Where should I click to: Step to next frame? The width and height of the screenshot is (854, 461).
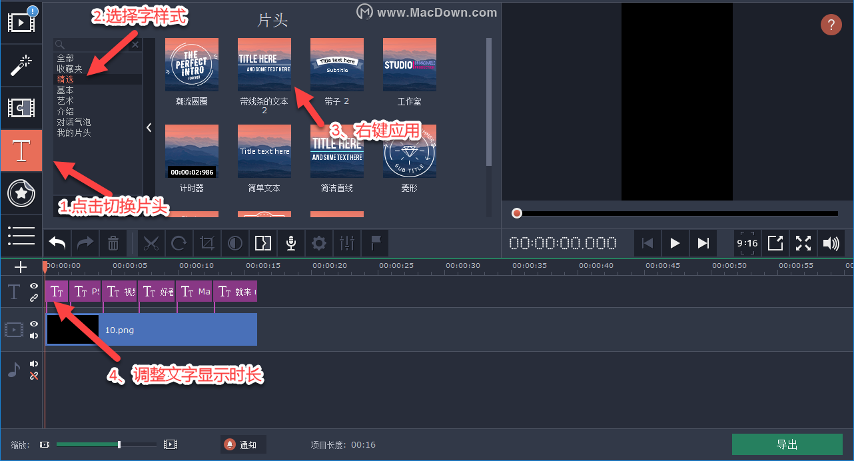pyautogui.click(x=703, y=243)
